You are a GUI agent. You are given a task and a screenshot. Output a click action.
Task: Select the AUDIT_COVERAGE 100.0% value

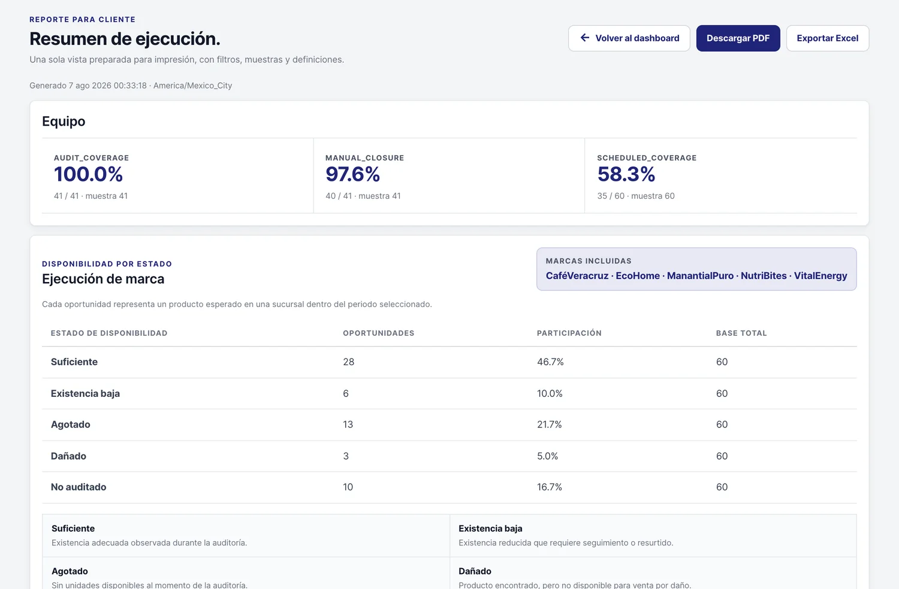tap(89, 174)
